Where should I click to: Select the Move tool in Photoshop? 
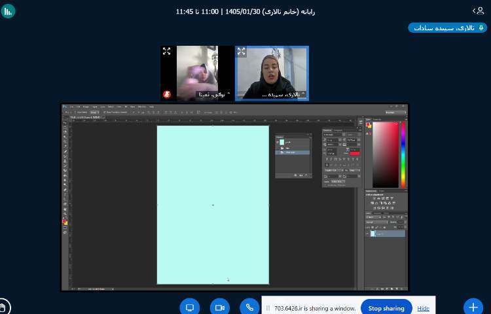point(65,123)
